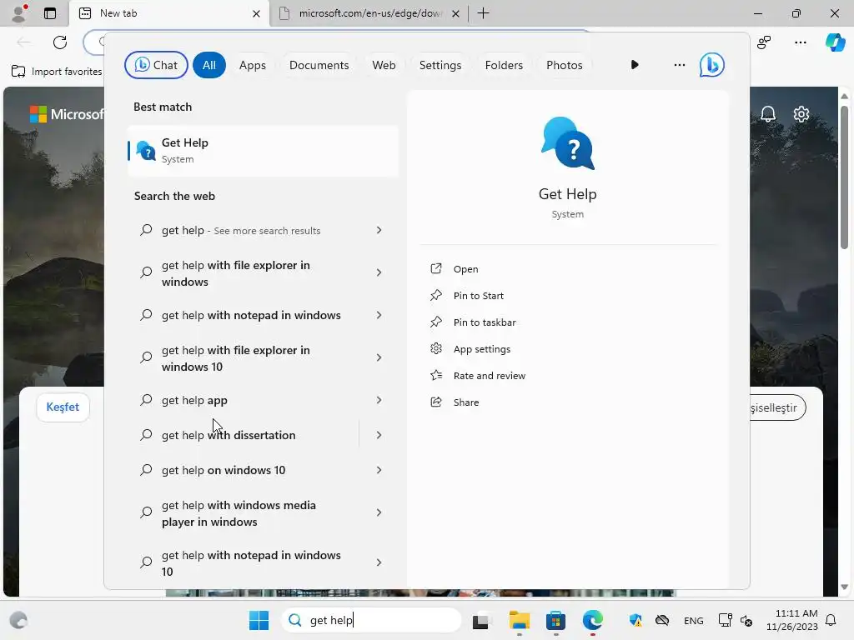Expand 'file explorer in windows 10' arrow
The image size is (854, 640).
[x=379, y=357]
